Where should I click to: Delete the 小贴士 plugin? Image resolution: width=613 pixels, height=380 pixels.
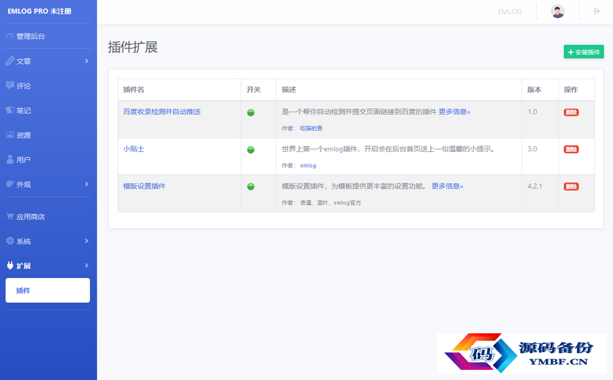tap(571, 150)
